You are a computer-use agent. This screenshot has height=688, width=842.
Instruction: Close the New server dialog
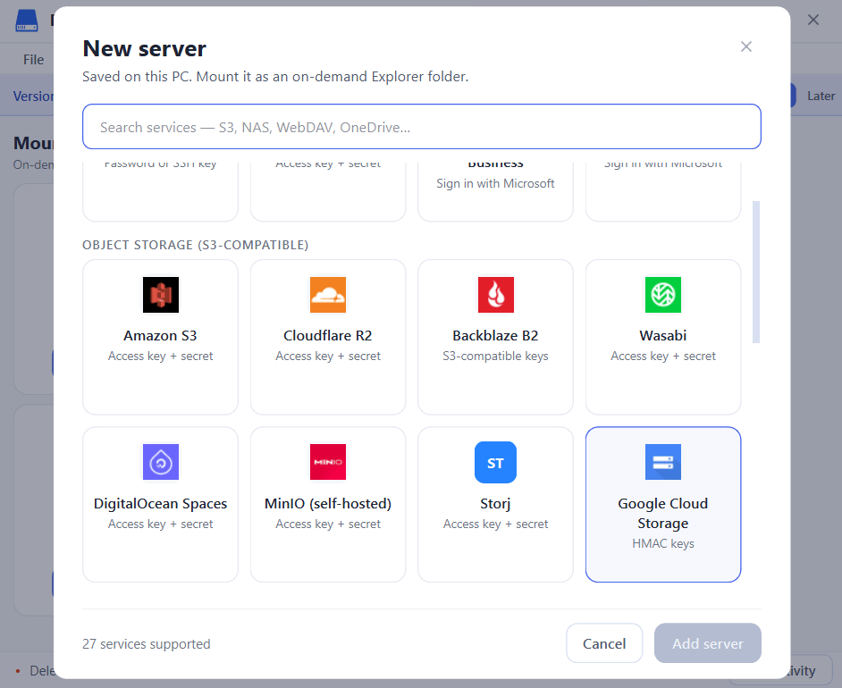745,46
